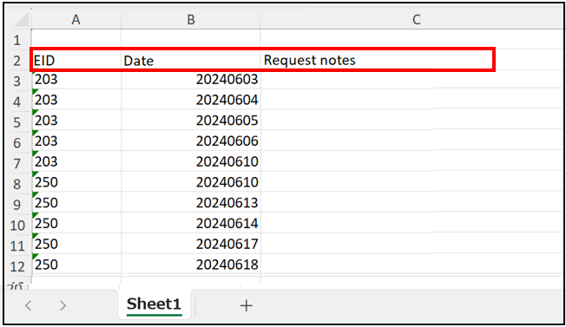Select row 7 header
The height and width of the screenshot is (327, 566).
pos(17,163)
